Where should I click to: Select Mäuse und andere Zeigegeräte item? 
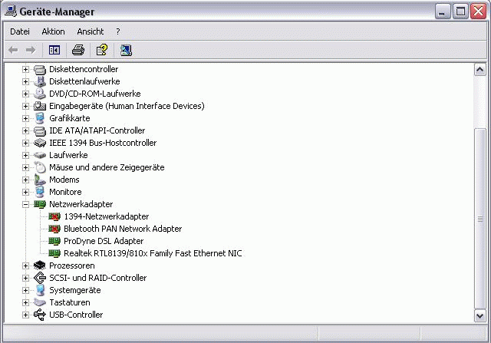click(107, 167)
